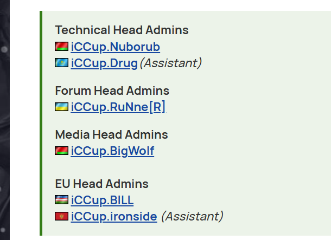Click the Montenegro flag beside iCCup.ironside
331x240 pixels.
pyautogui.click(x=61, y=216)
